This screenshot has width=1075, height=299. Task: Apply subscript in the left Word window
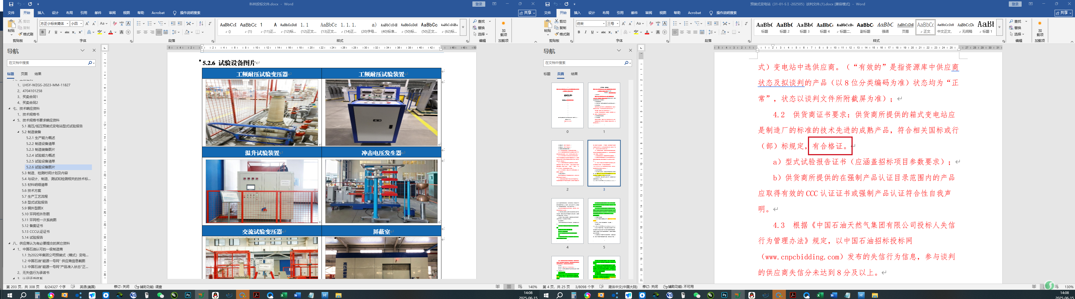click(x=74, y=32)
